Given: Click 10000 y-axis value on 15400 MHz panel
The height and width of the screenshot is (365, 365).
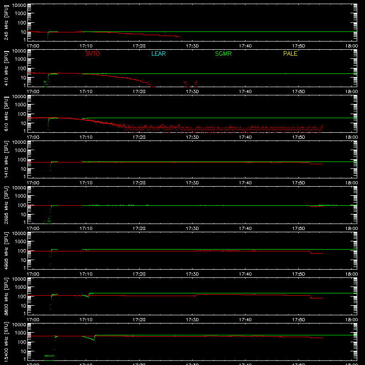Looking at the screenshot, I should [19, 325].
